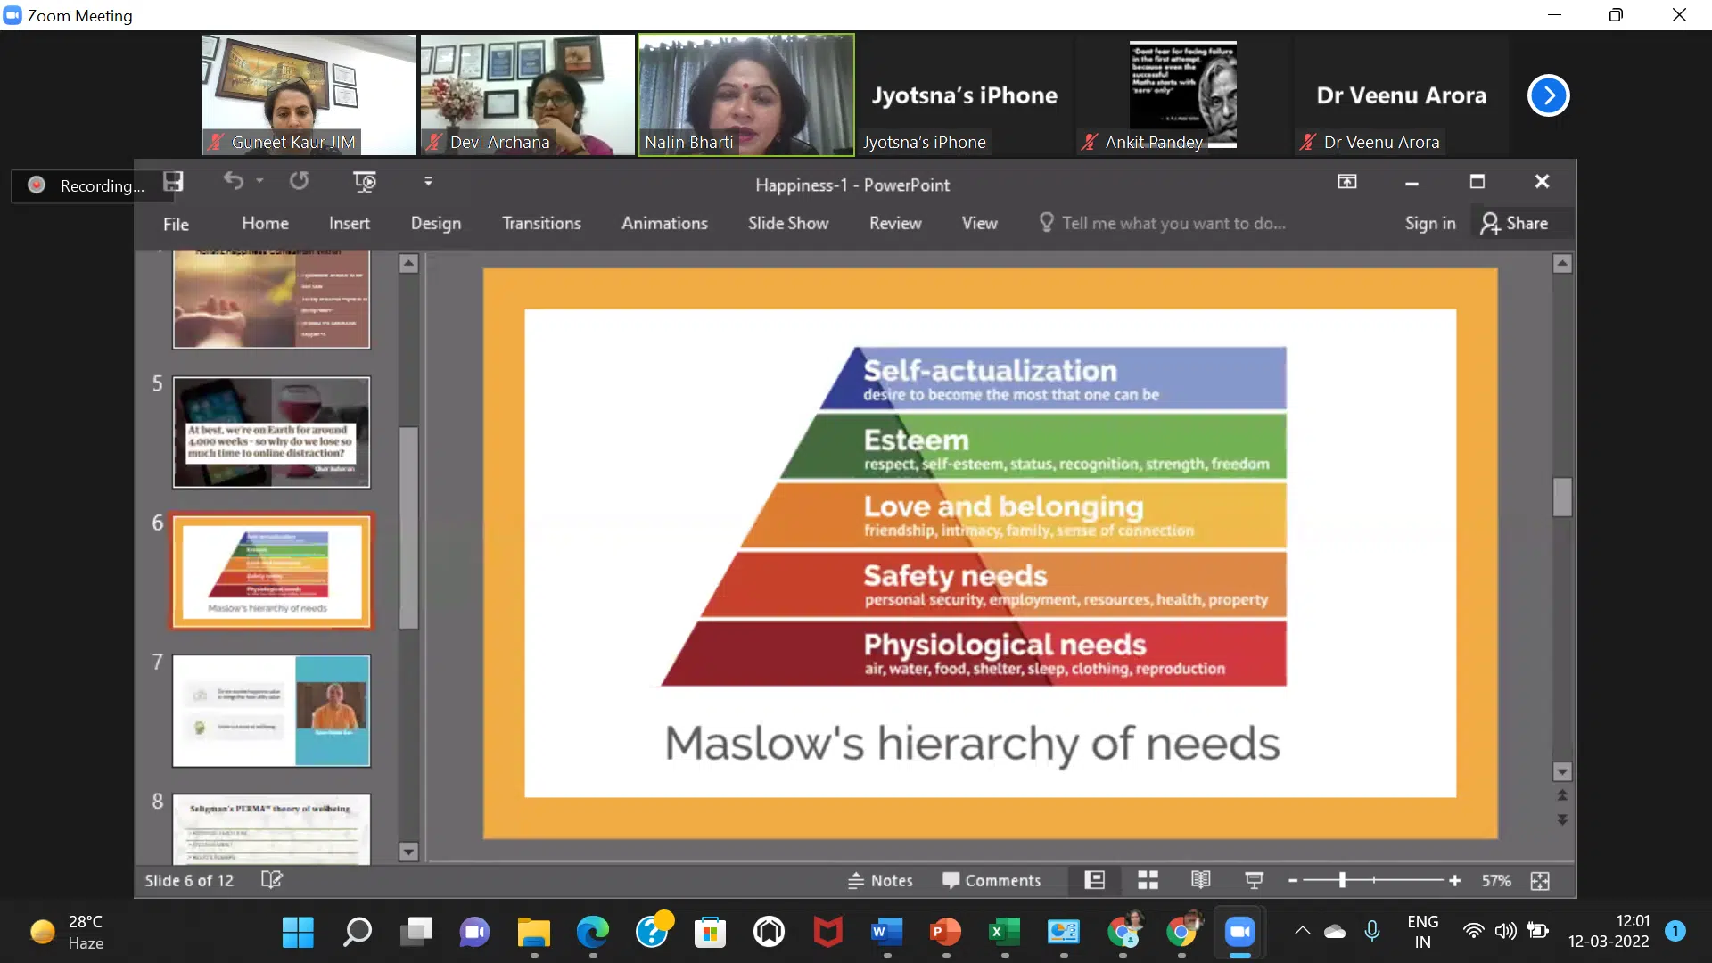Select slide 7 thumbnail
Screen dimensions: 1712x963
(x=271, y=711)
